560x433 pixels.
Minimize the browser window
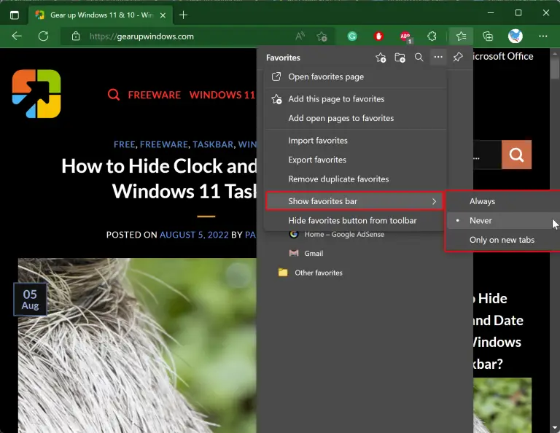click(491, 13)
